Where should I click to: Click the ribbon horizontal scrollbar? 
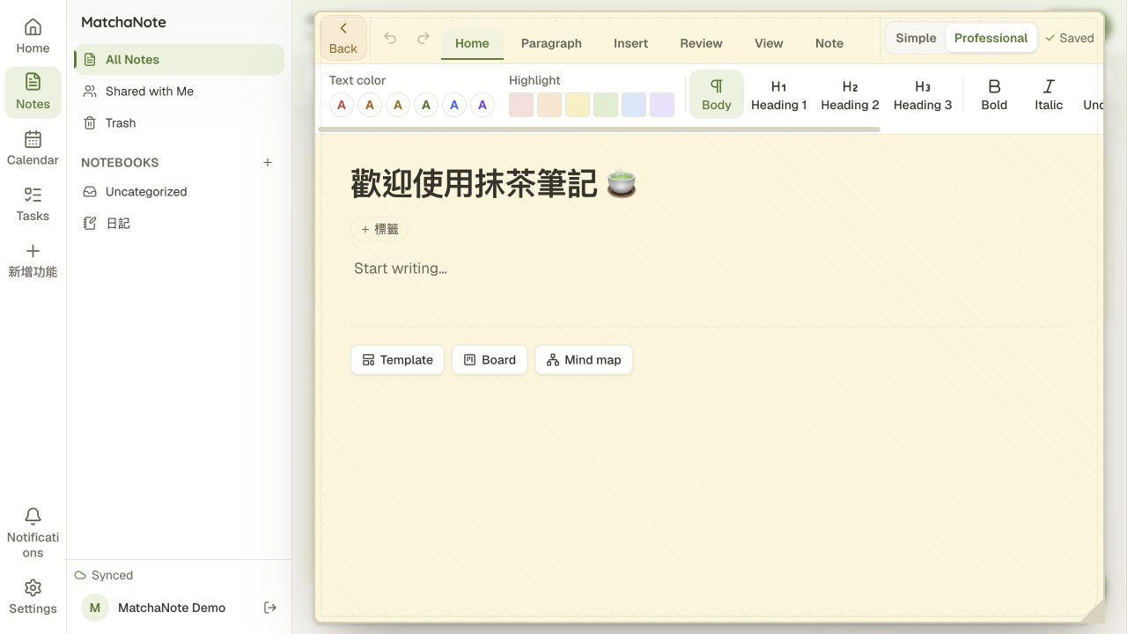[599, 129]
